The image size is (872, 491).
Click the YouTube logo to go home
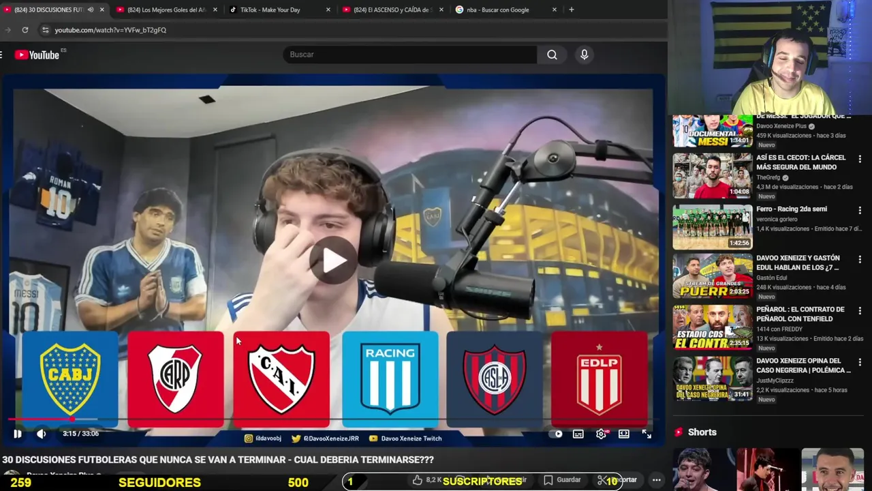(x=37, y=55)
